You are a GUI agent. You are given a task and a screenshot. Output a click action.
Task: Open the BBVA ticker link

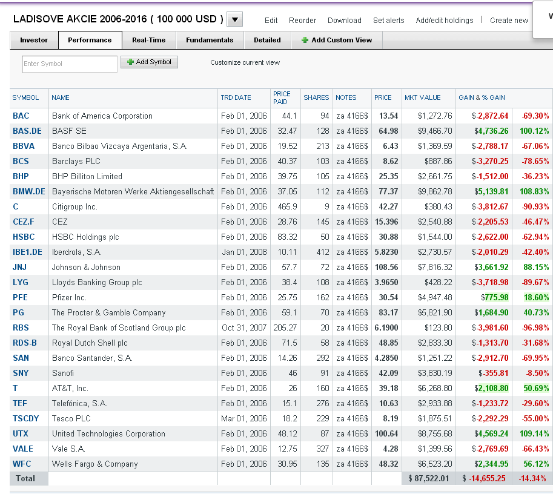coord(24,146)
